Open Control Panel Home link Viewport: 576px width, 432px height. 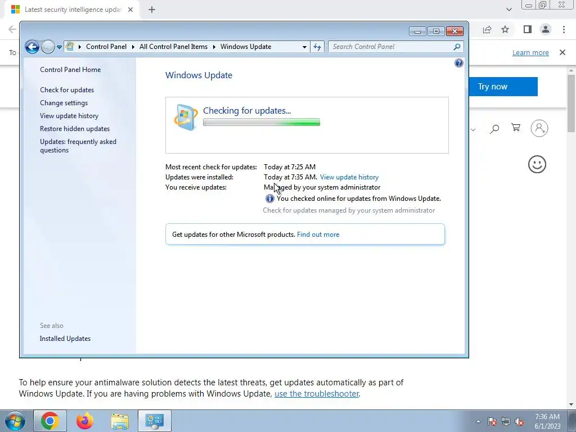tap(70, 69)
